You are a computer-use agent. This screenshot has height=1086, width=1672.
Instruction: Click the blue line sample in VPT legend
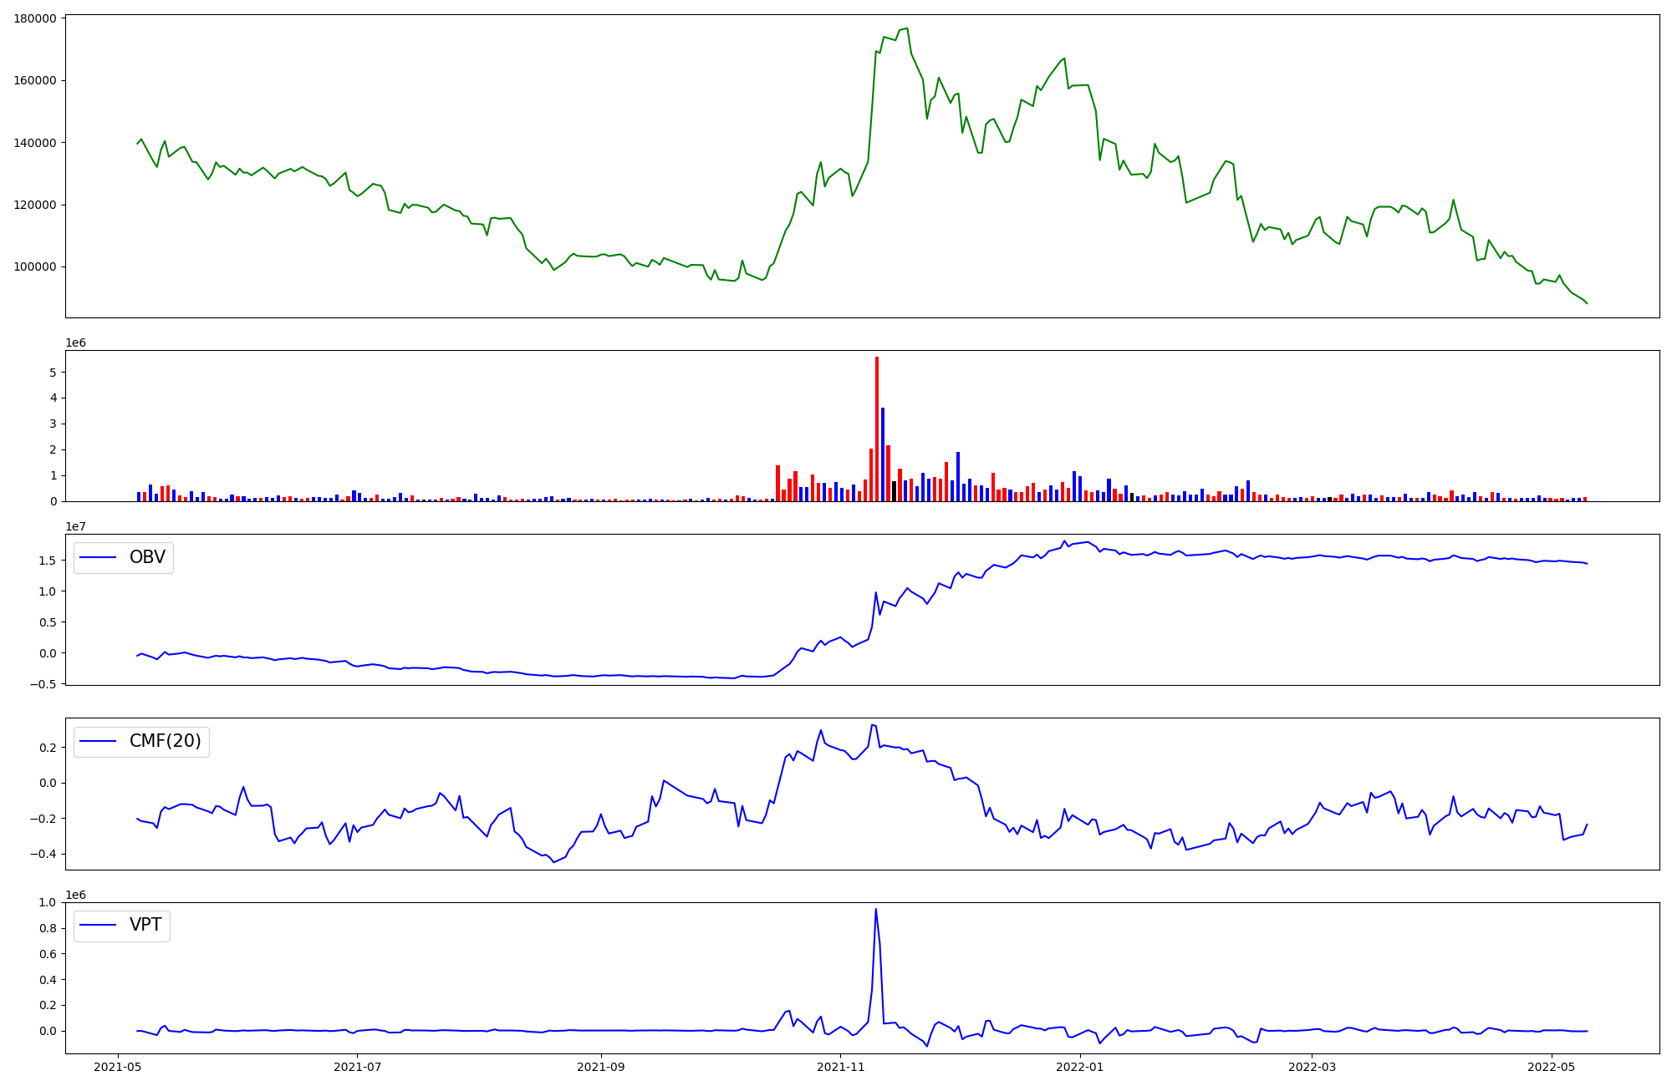tap(98, 926)
